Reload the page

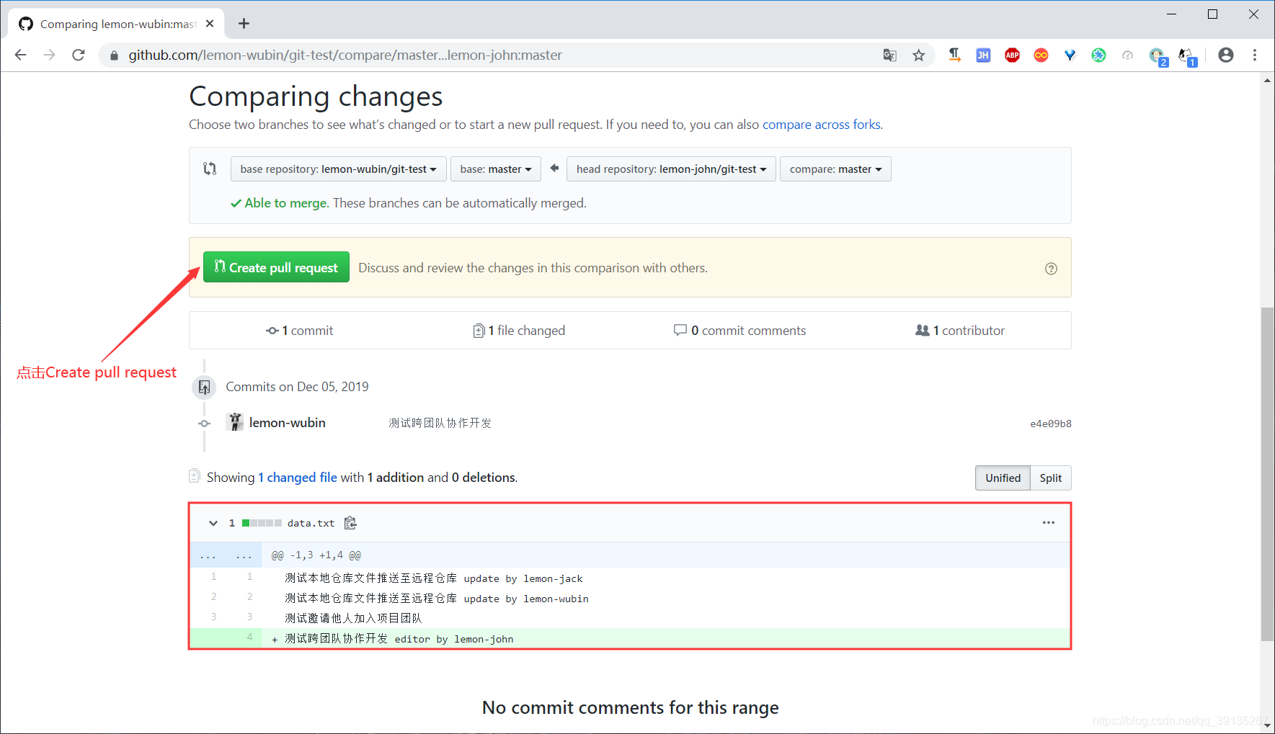[79, 55]
